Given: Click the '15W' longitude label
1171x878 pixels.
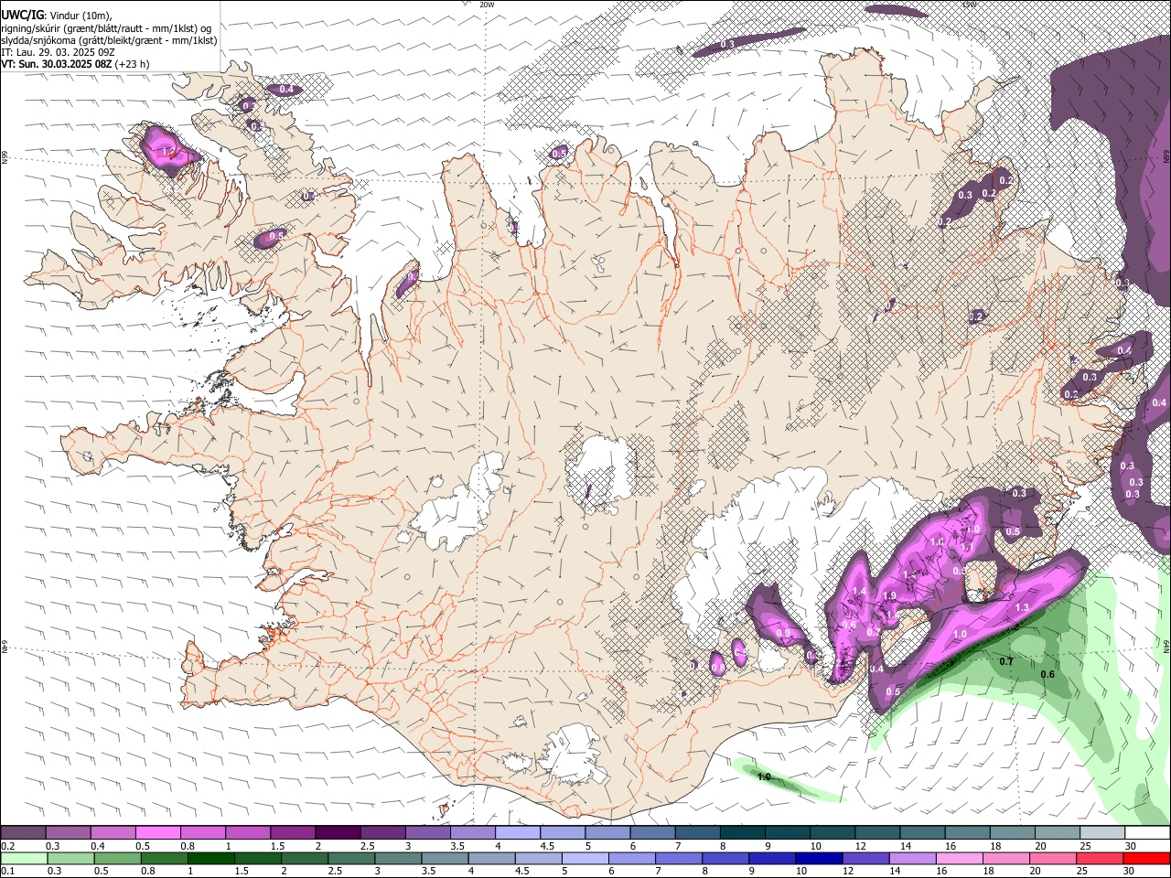Looking at the screenshot, I should tap(969, 5).
